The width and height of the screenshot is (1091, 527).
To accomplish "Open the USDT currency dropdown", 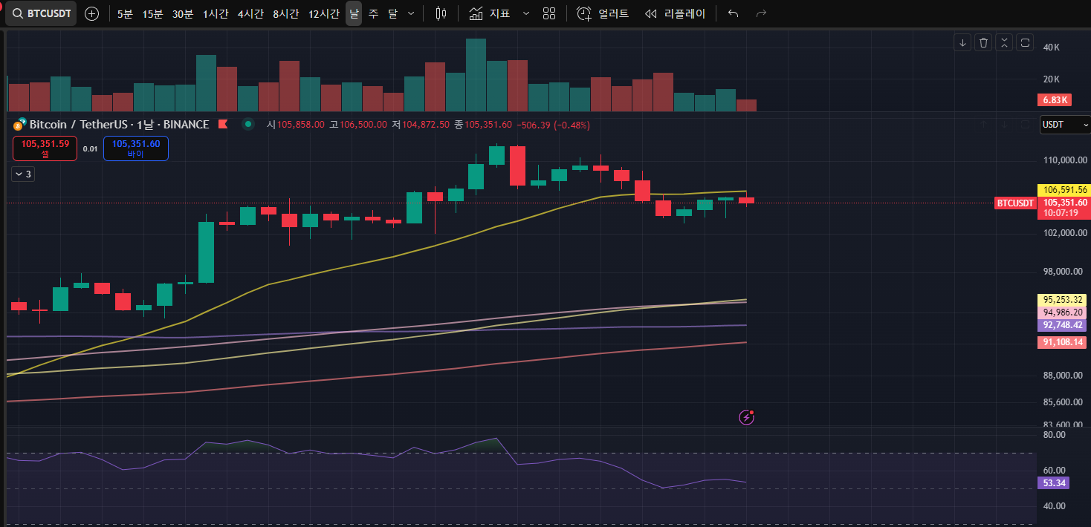I will pyautogui.click(x=1065, y=125).
